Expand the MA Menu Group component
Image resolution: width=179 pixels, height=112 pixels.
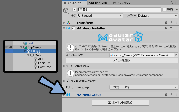tap(64, 95)
